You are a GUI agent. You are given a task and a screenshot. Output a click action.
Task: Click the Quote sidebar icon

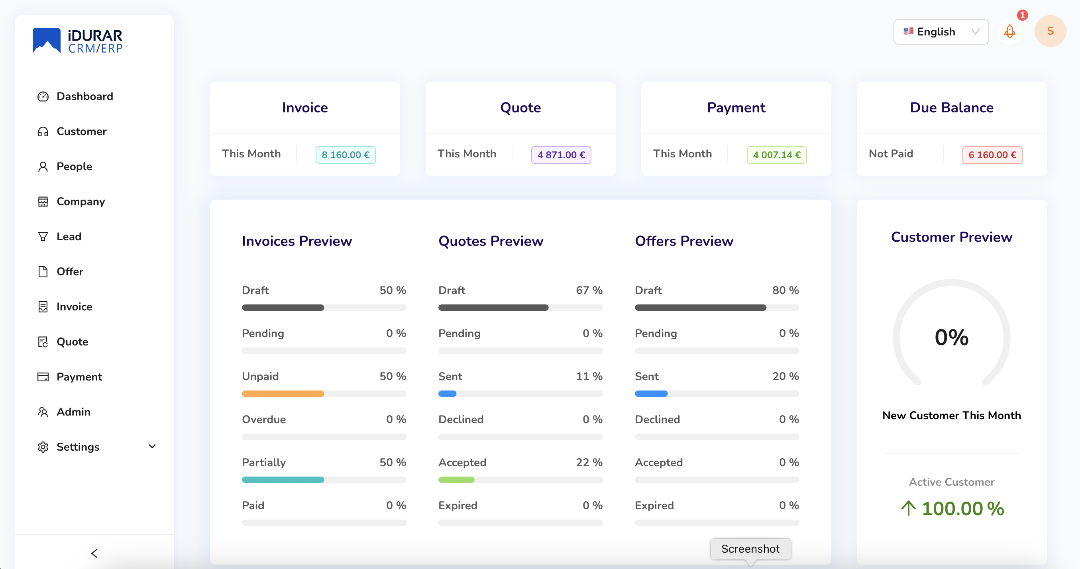[x=42, y=341]
